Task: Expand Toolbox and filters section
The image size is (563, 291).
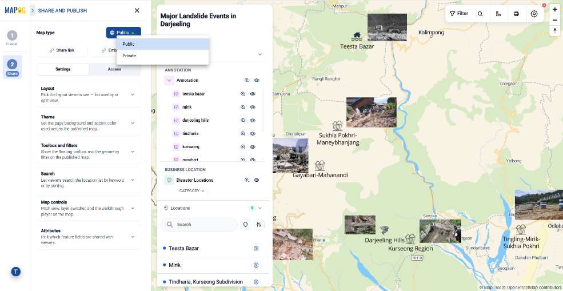Action: pyautogui.click(x=89, y=152)
